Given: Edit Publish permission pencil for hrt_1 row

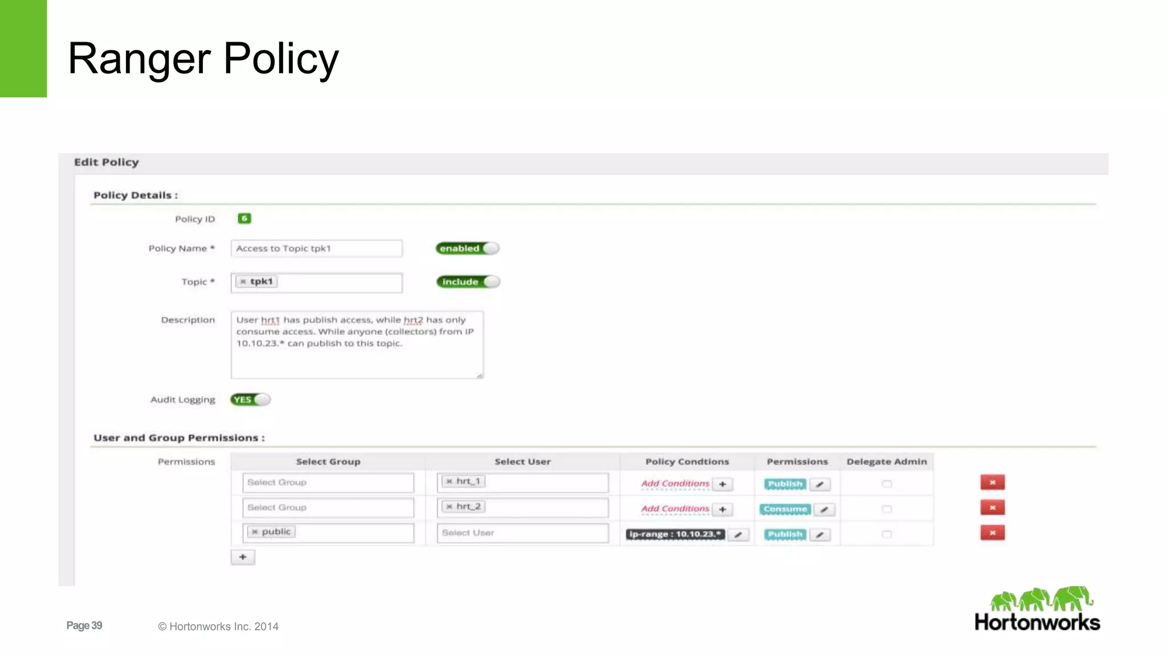Looking at the screenshot, I should [819, 484].
